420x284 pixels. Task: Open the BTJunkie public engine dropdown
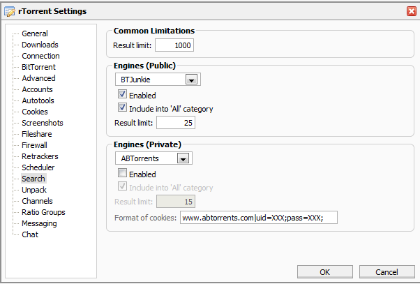coord(190,80)
